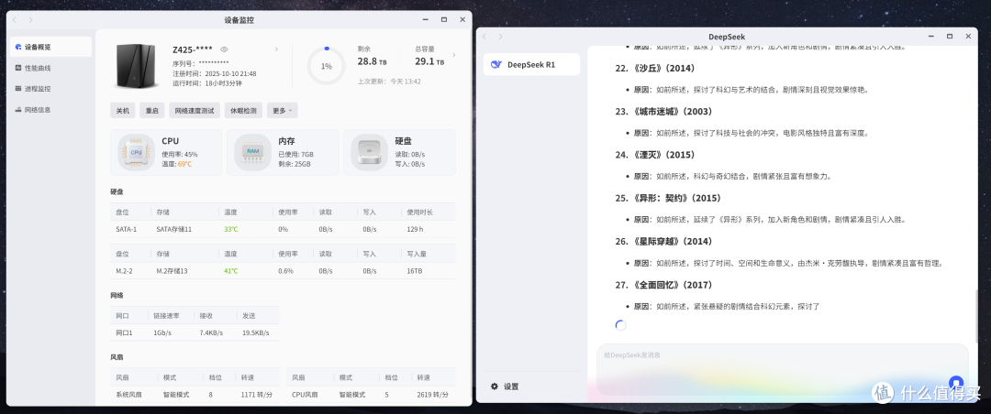Click CPU temperature 69°C value
This screenshot has width=991, height=414.
[184, 164]
